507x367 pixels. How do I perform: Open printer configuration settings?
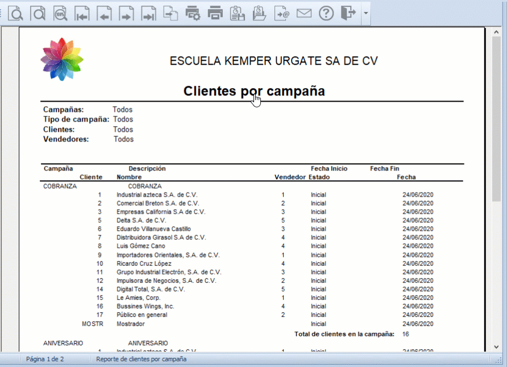pyautogui.click(x=192, y=12)
